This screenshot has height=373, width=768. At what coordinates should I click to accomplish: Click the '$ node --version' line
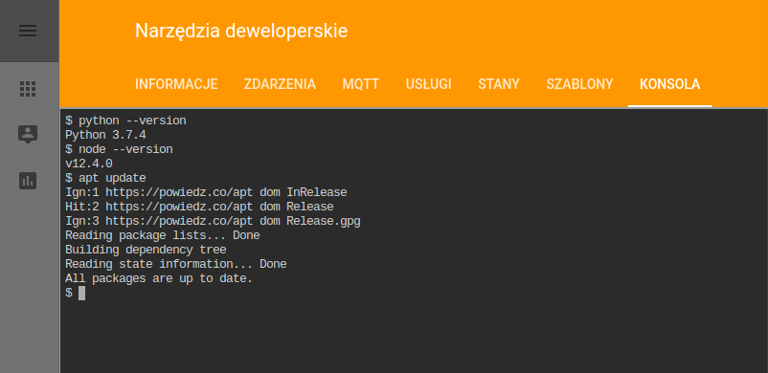tap(119, 149)
